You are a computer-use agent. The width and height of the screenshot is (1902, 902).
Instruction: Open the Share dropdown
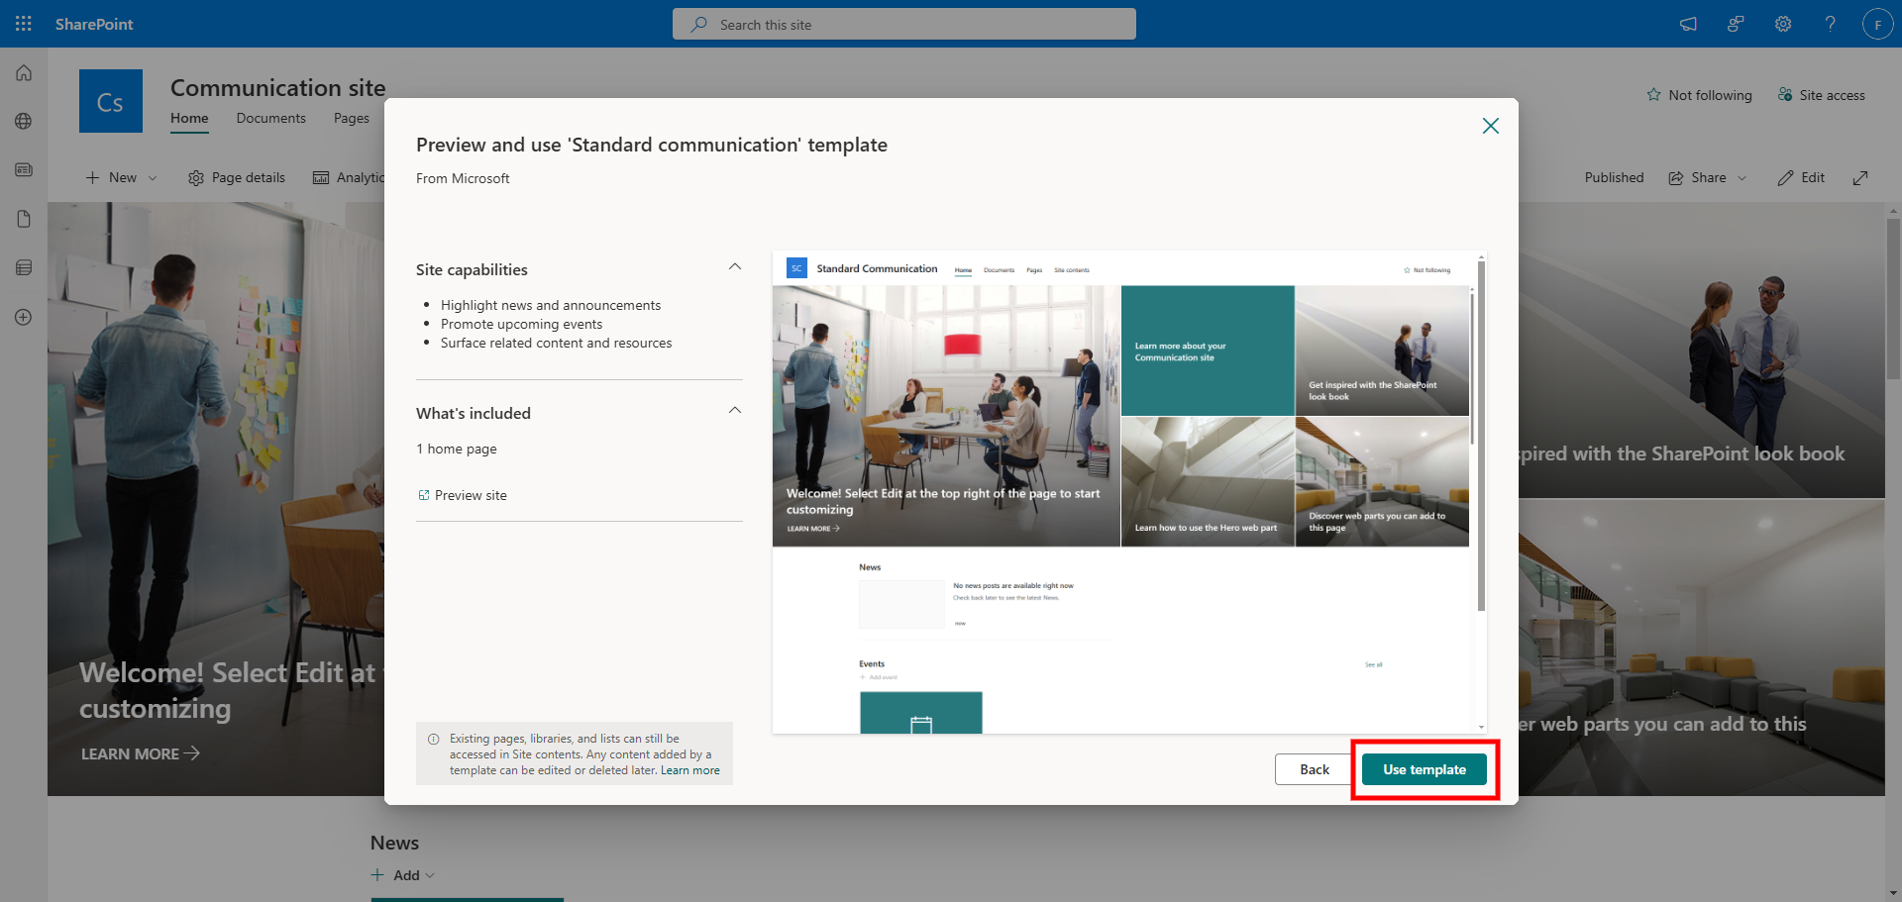(1708, 177)
